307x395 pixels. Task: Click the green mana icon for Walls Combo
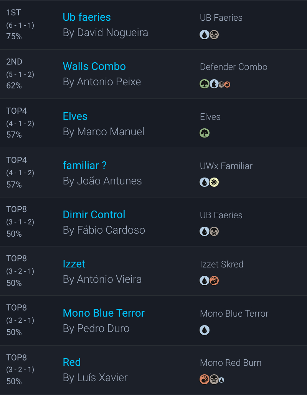tap(205, 84)
